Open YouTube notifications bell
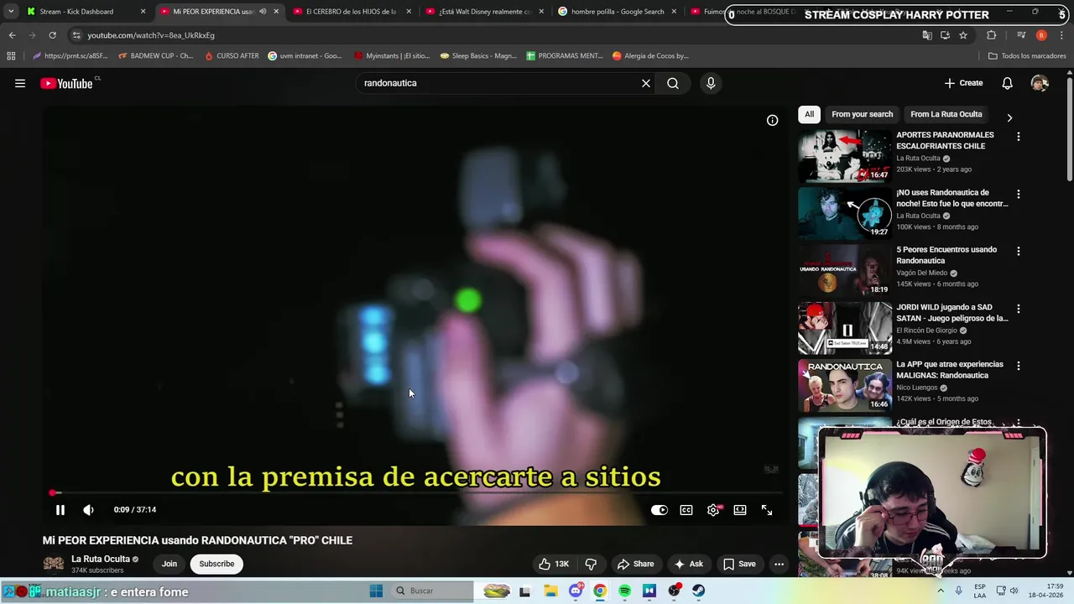The height and width of the screenshot is (604, 1074). click(x=1007, y=83)
